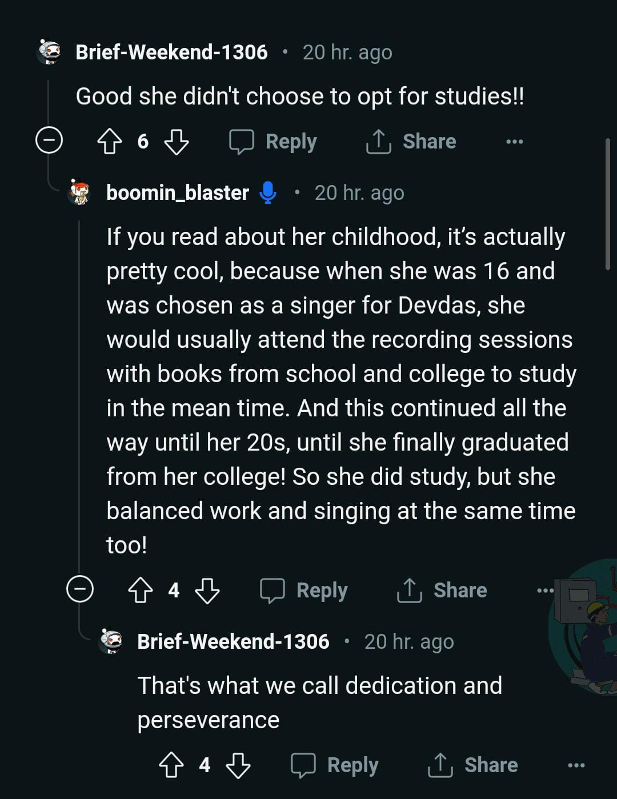Reply to the 'Good she didn't choose' comment
The width and height of the screenshot is (617, 799).
(274, 142)
